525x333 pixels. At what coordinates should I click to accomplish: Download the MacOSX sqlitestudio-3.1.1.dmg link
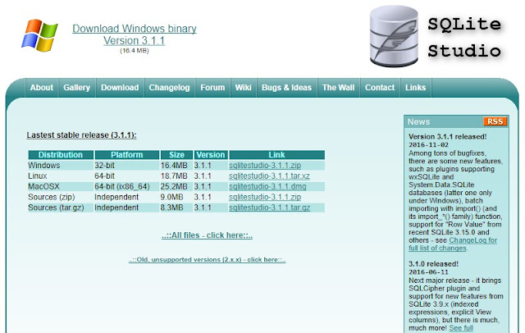coord(267,186)
